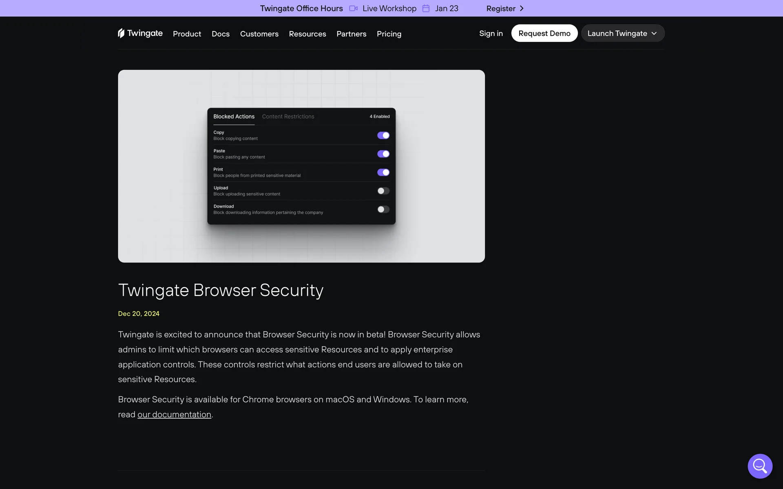Open the Product menu
The height and width of the screenshot is (489, 783).
click(x=187, y=34)
